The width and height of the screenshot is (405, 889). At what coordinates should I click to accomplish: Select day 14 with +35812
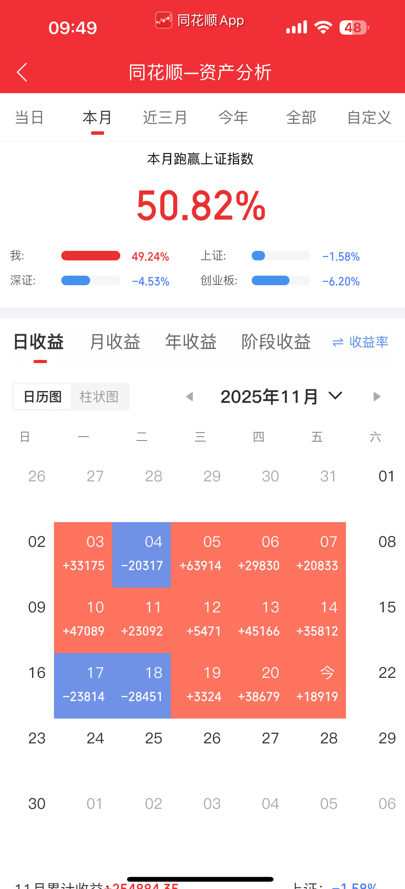point(317,620)
